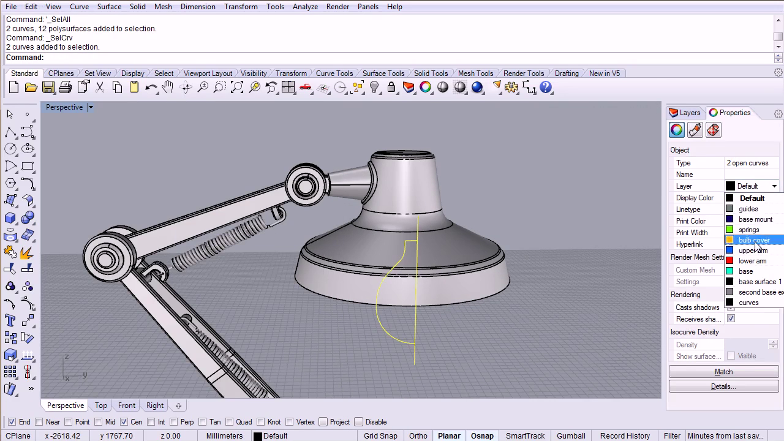The image size is (784, 441).
Task: Choose bulb cover layer from list
Action: pos(754,240)
